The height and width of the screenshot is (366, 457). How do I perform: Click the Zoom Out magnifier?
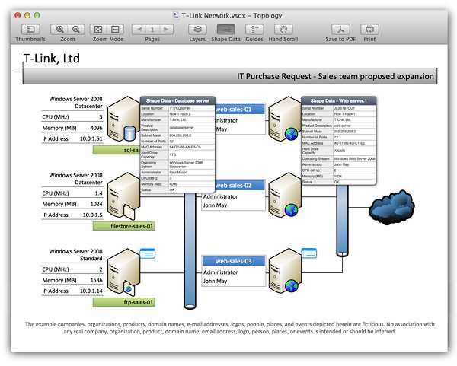(76, 30)
